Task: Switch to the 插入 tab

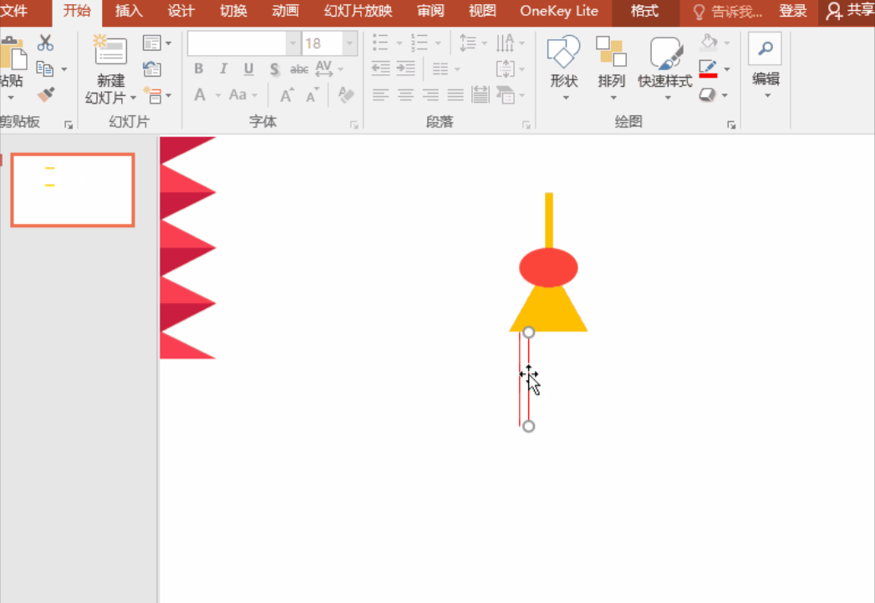Action: (x=129, y=11)
